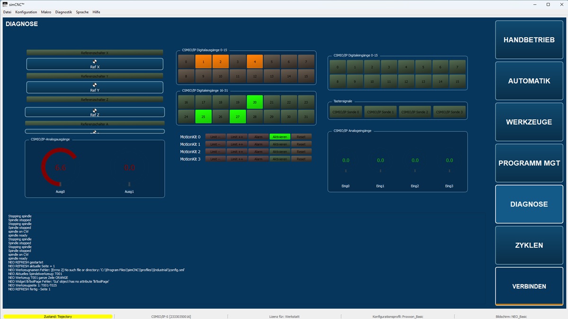Toggle digital output 1
Screen dimensions: 568x319
coord(204,62)
